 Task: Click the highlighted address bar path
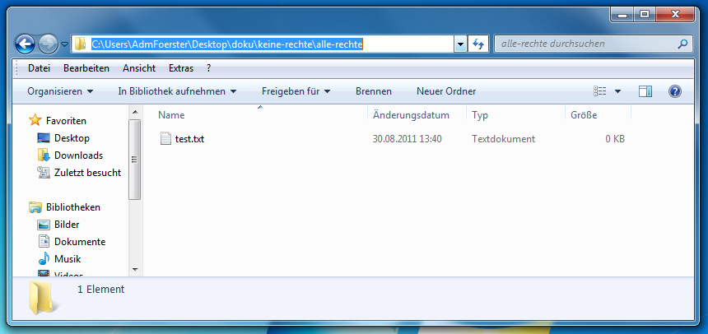coord(227,44)
